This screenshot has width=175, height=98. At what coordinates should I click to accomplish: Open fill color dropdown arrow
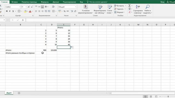click(27, 11)
